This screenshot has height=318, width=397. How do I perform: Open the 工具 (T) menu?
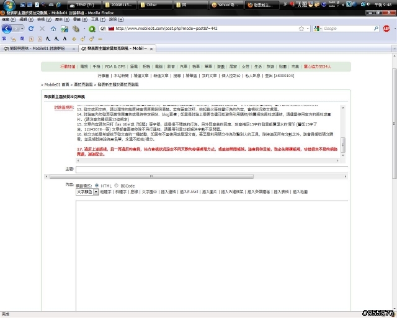click(x=98, y=19)
